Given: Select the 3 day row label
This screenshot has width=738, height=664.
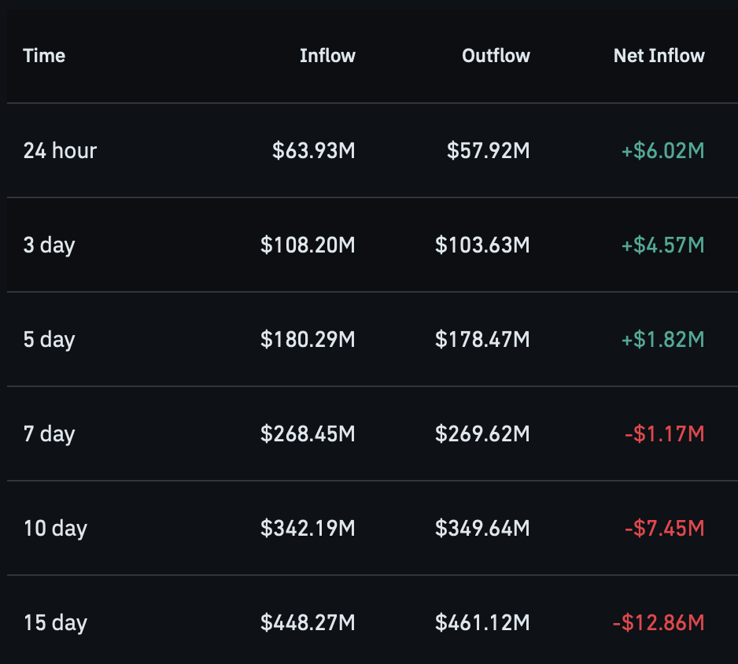Looking at the screenshot, I should (x=50, y=245).
